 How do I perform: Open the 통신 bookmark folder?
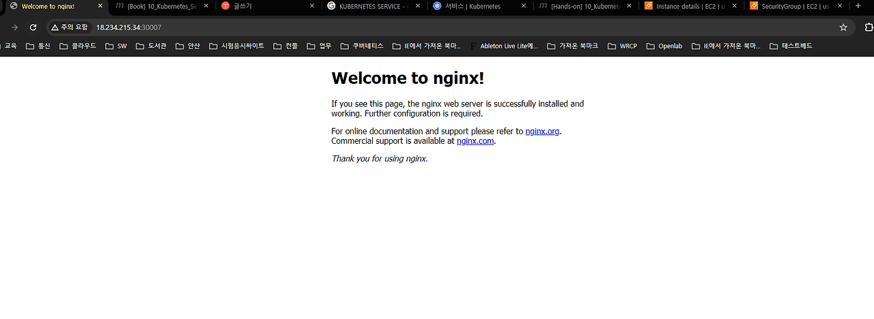pyautogui.click(x=38, y=46)
